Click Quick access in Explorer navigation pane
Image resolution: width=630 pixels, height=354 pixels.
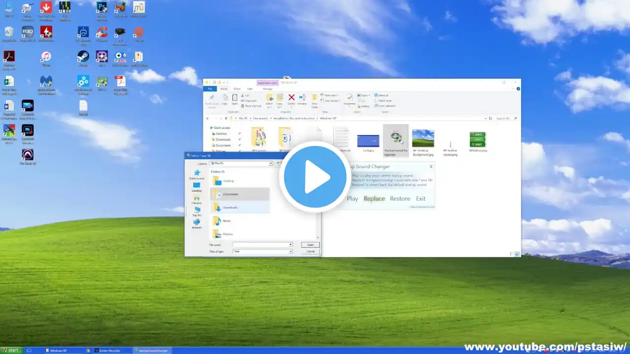coord(220,128)
